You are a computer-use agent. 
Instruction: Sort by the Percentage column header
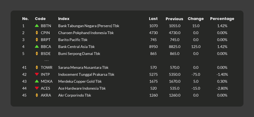click(x=222, y=19)
